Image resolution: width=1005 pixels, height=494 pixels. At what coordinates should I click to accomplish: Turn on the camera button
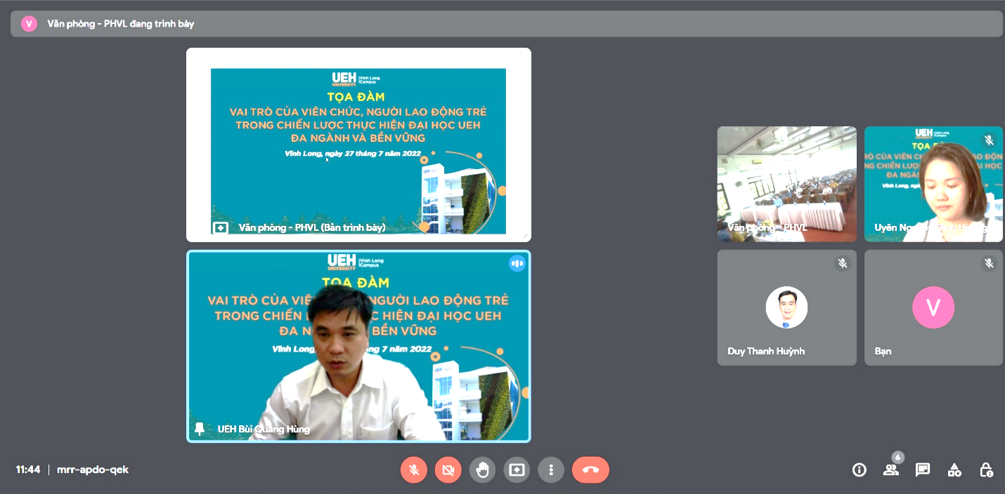pyautogui.click(x=448, y=470)
